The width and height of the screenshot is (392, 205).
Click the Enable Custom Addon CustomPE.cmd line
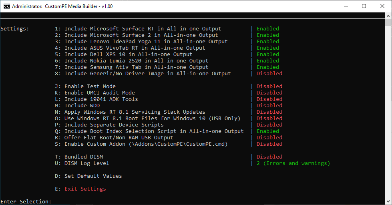(x=141, y=144)
